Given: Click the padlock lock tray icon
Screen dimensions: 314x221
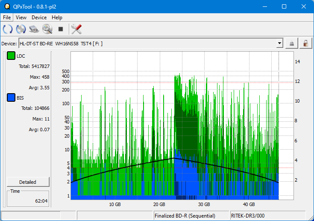Looking at the screenshot, I should pos(305,43).
